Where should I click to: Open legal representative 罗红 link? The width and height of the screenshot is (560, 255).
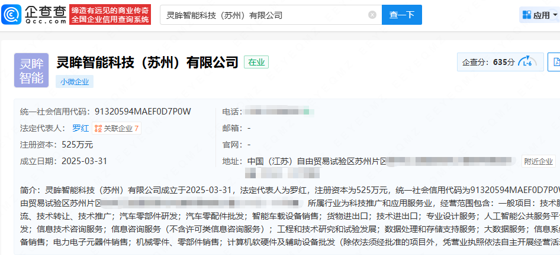pos(81,128)
